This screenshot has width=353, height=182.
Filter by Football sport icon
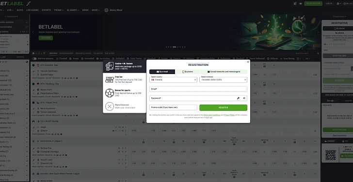coord(57,59)
